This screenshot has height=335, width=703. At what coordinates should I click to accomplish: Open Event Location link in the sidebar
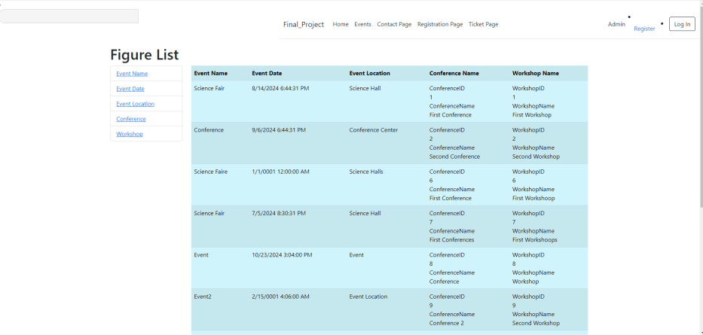(x=135, y=104)
